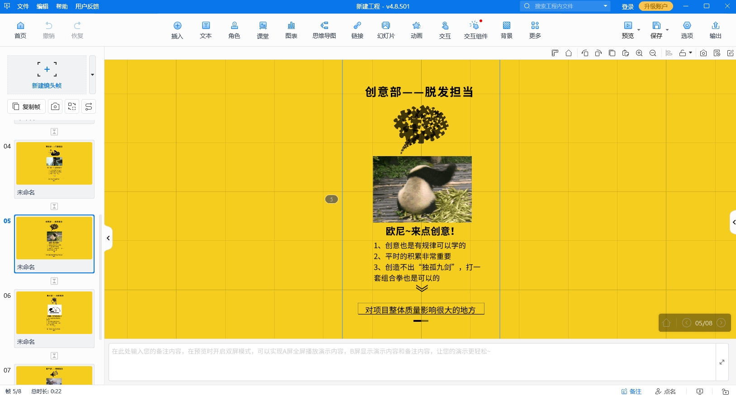
Task: Open the 保存 save dropdown arrow
Action: pyautogui.click(x=667, y=30)
